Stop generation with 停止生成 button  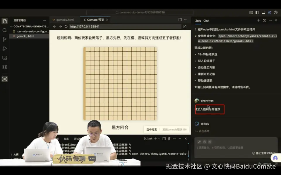(263, 153)
